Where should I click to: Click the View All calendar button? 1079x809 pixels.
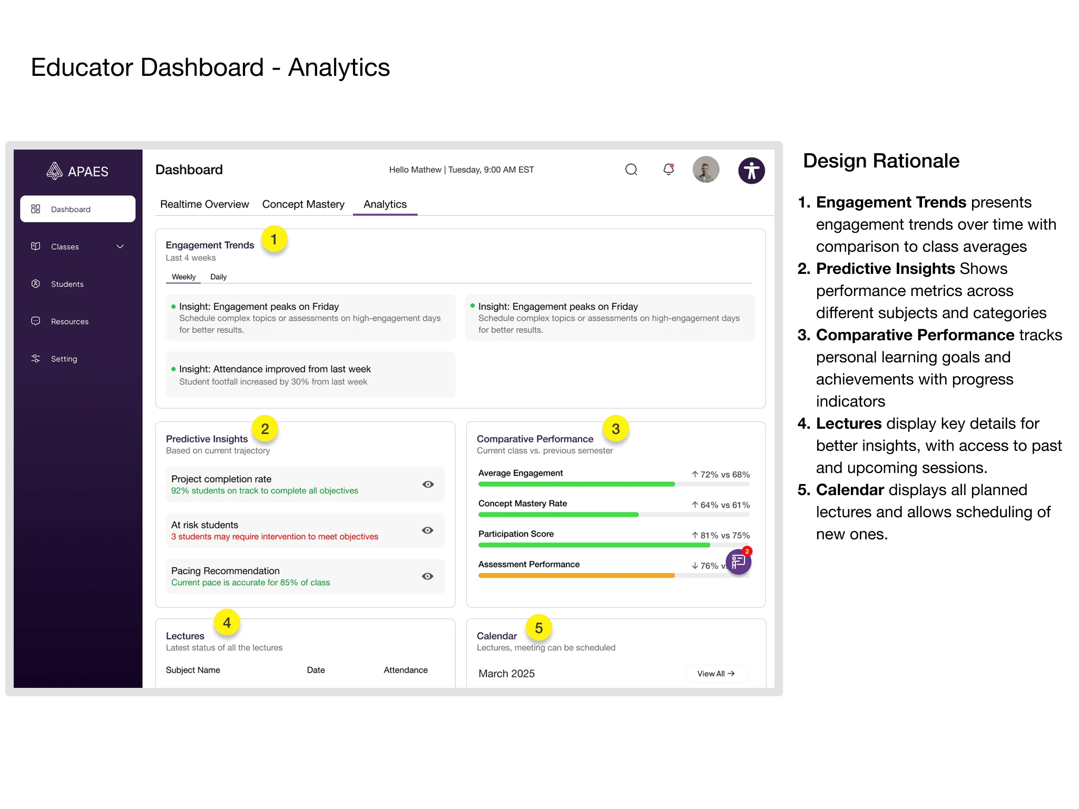click(716, 674)
